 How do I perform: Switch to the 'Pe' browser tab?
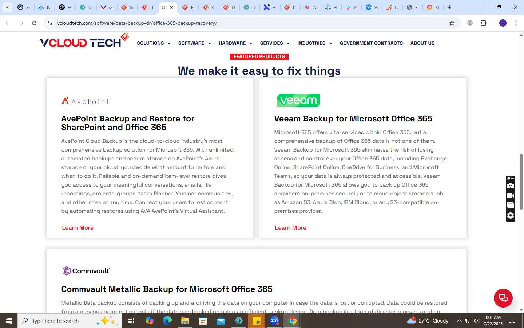coord(44,7)
